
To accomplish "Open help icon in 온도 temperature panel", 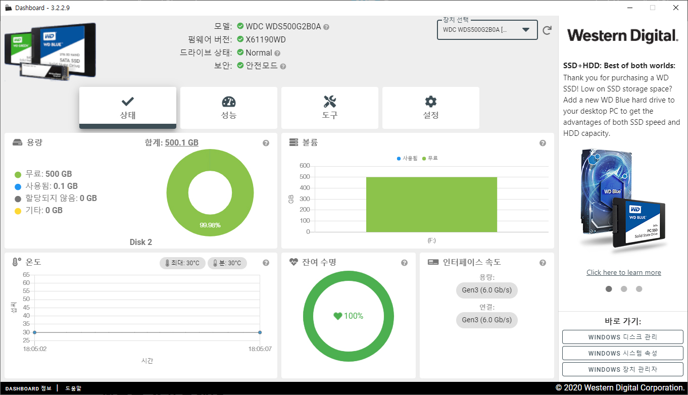I will click(266, 263).
